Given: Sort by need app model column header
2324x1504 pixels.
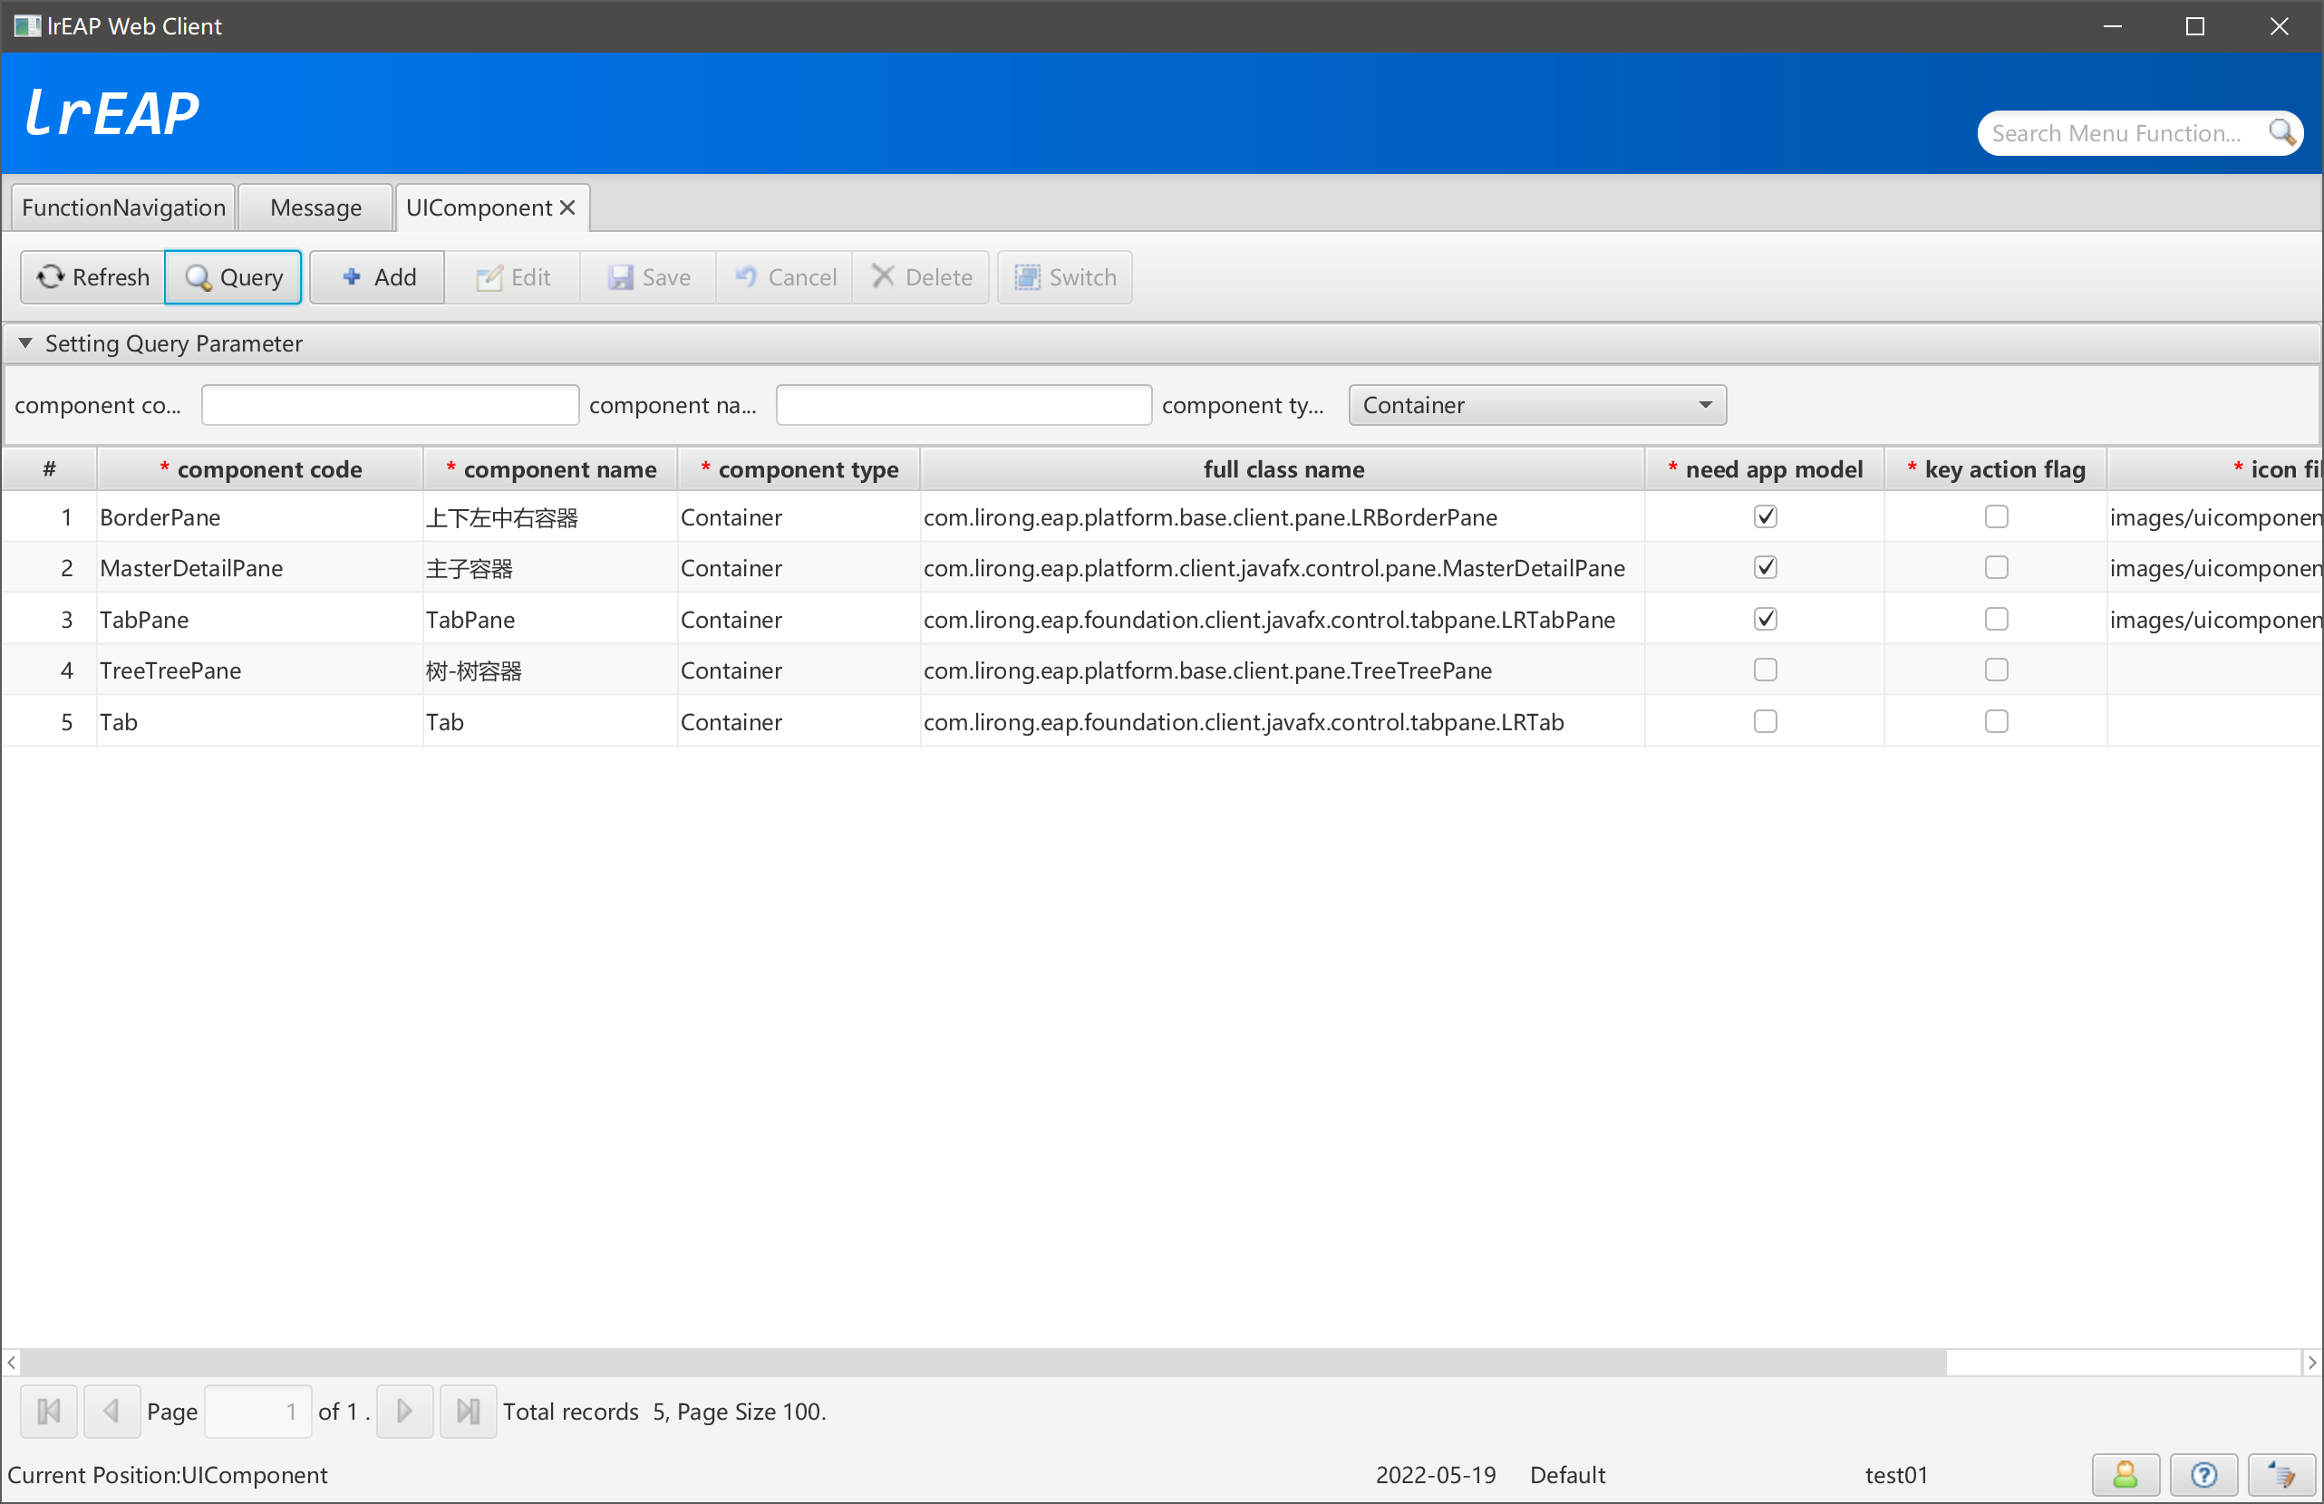Looking at the screenshot, I should pyautogui.click(x=1765, y=469).
